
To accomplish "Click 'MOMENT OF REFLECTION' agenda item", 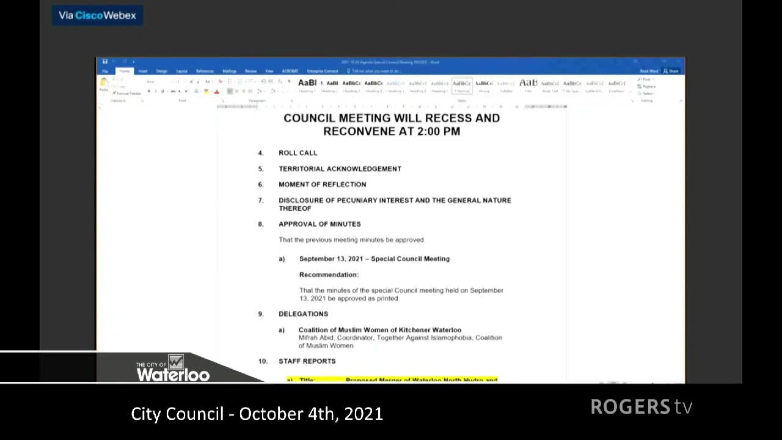I will pyautogui.click(x=323, y=185).
